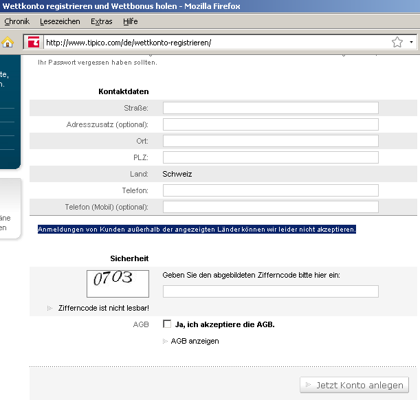The image size is (420, 400).
Task: Click the Home icon in the toolbar
Action: pos(8,42)
